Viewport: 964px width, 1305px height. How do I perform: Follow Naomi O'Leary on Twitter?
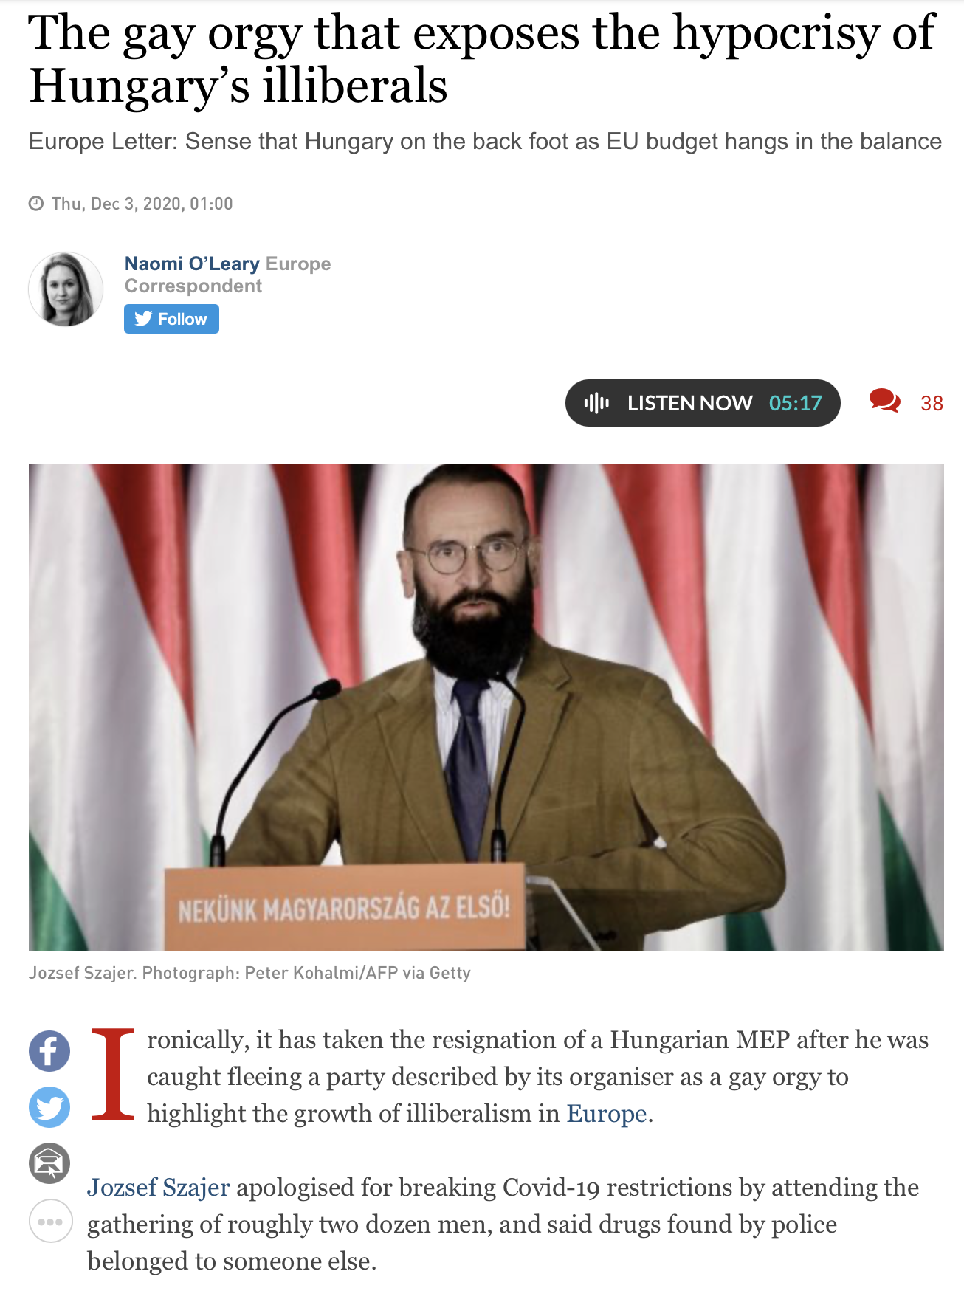coord(171,319)
